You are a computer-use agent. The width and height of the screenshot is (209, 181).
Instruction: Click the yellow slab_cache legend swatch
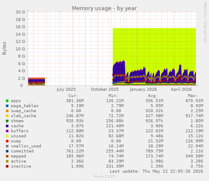[7, 116]
